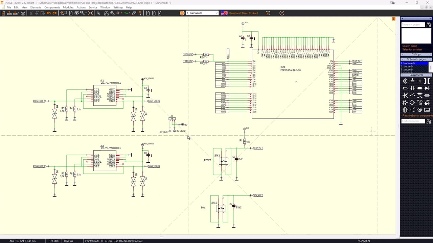Click the eye view icon in toolbar

pos(76,13)
